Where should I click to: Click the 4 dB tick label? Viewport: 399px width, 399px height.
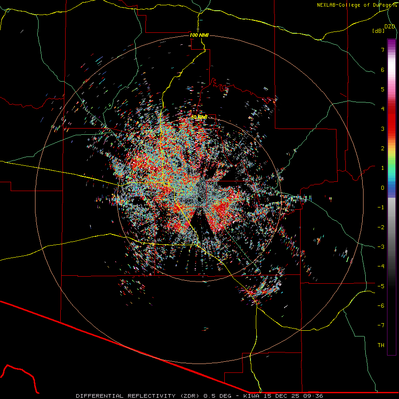click(383, 109)
